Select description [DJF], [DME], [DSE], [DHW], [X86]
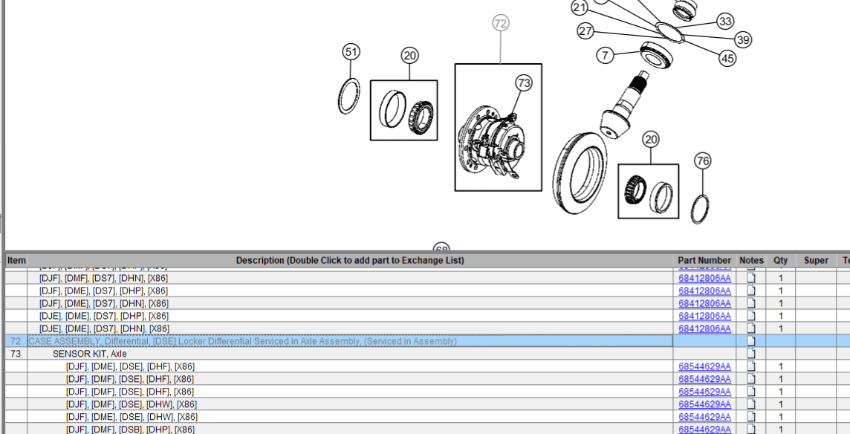Image resolution: width=850 pixels, height=434 pixels. pos(132,417)
